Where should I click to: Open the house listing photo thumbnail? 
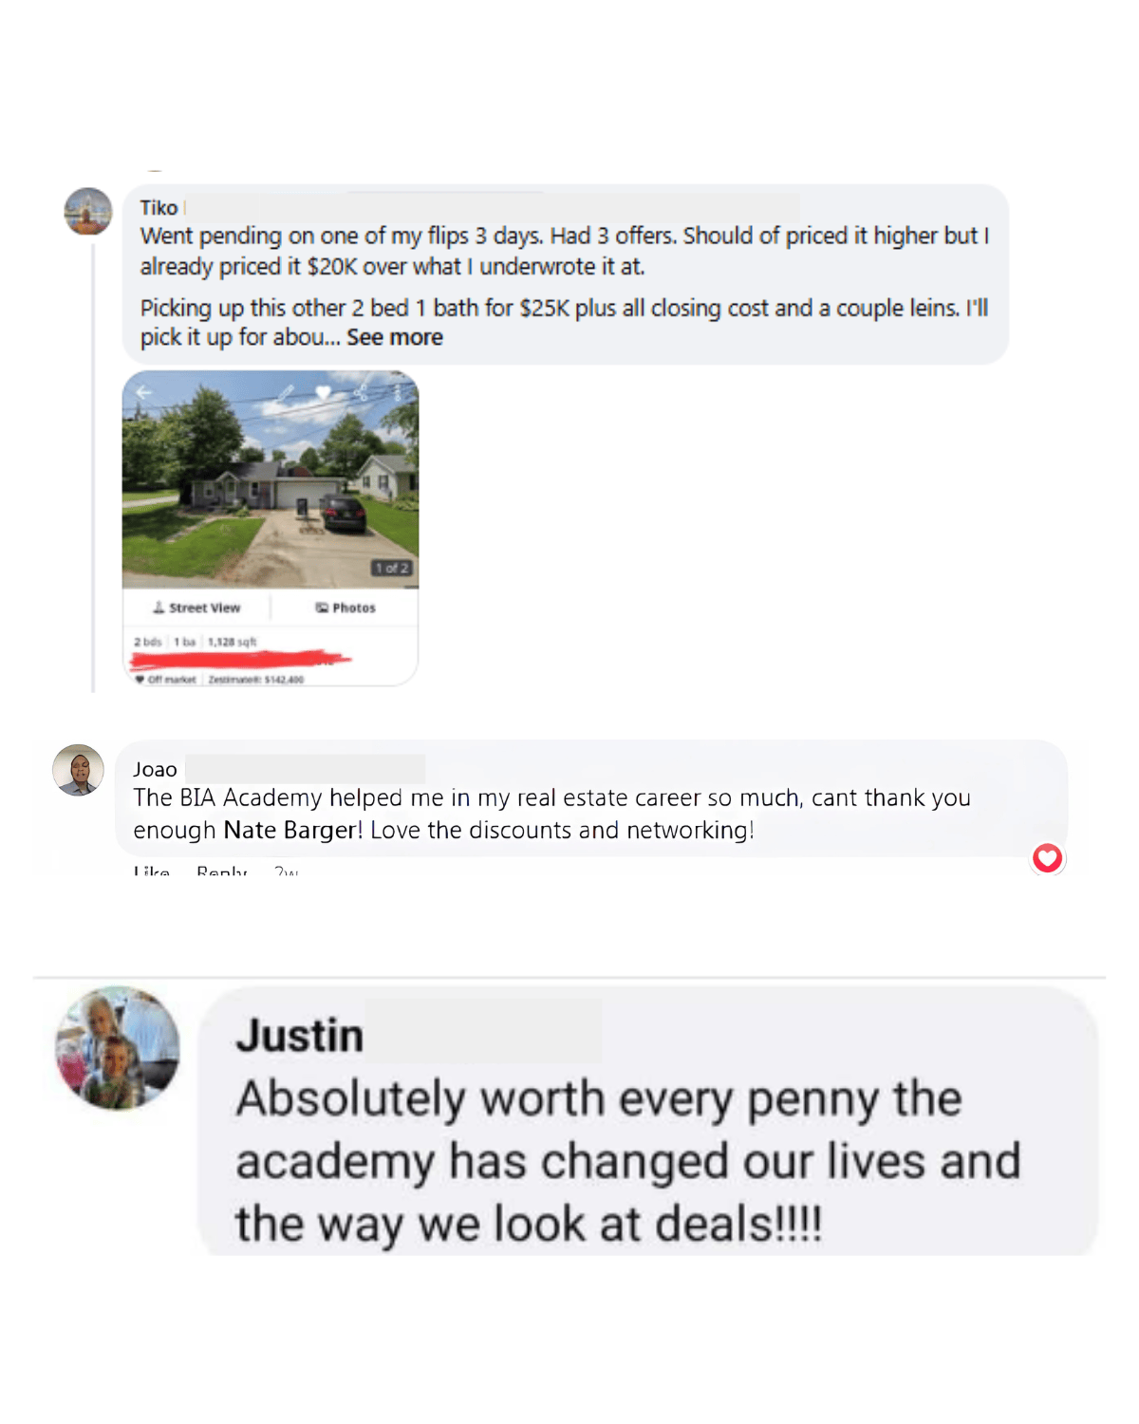(271, 479)
